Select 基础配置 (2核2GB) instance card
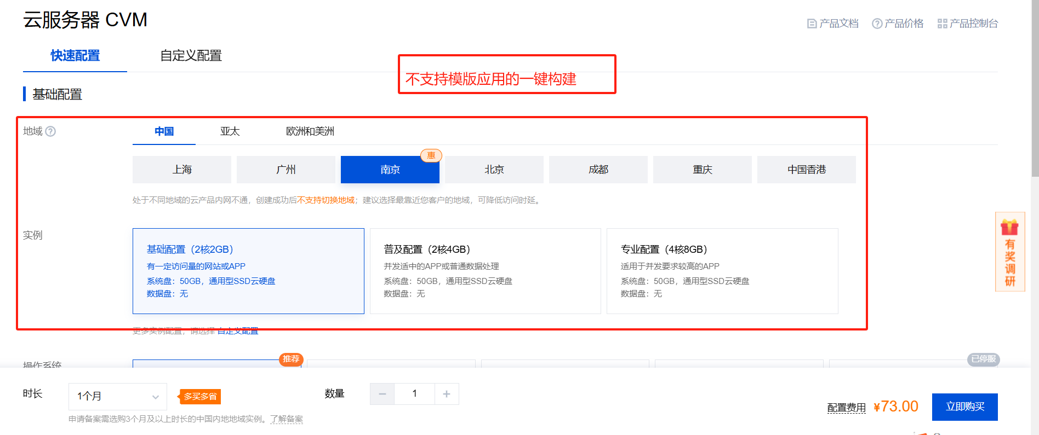 tap(248, 271)
